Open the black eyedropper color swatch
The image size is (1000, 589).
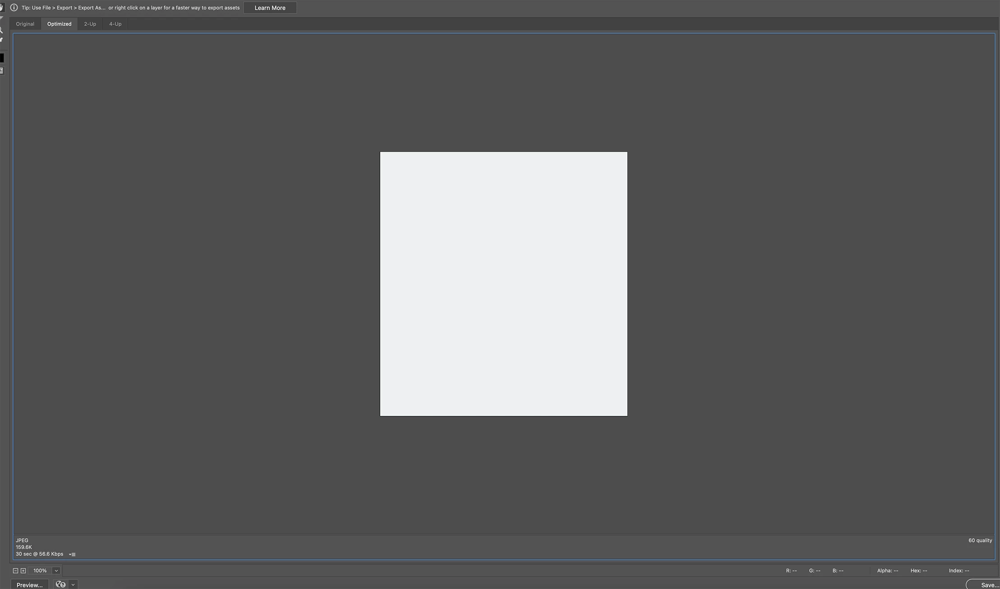click(x=1, y=58)
